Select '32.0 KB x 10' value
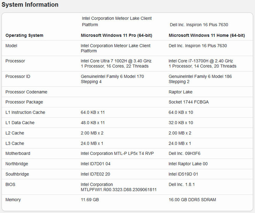The image size is (255, 213). [x=181, y=123]
